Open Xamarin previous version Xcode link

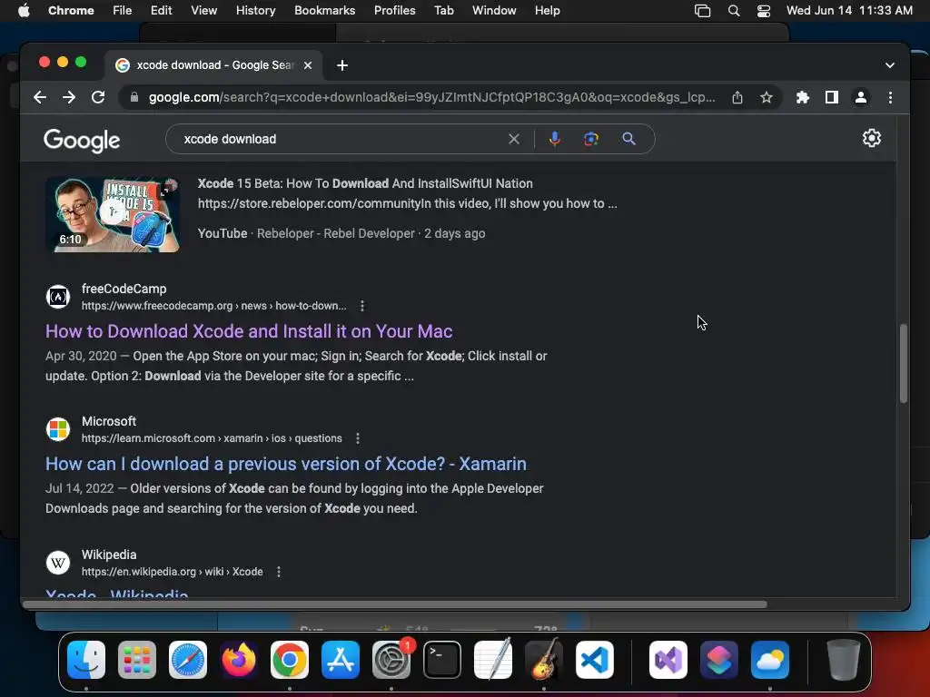[x=286, y=464]
